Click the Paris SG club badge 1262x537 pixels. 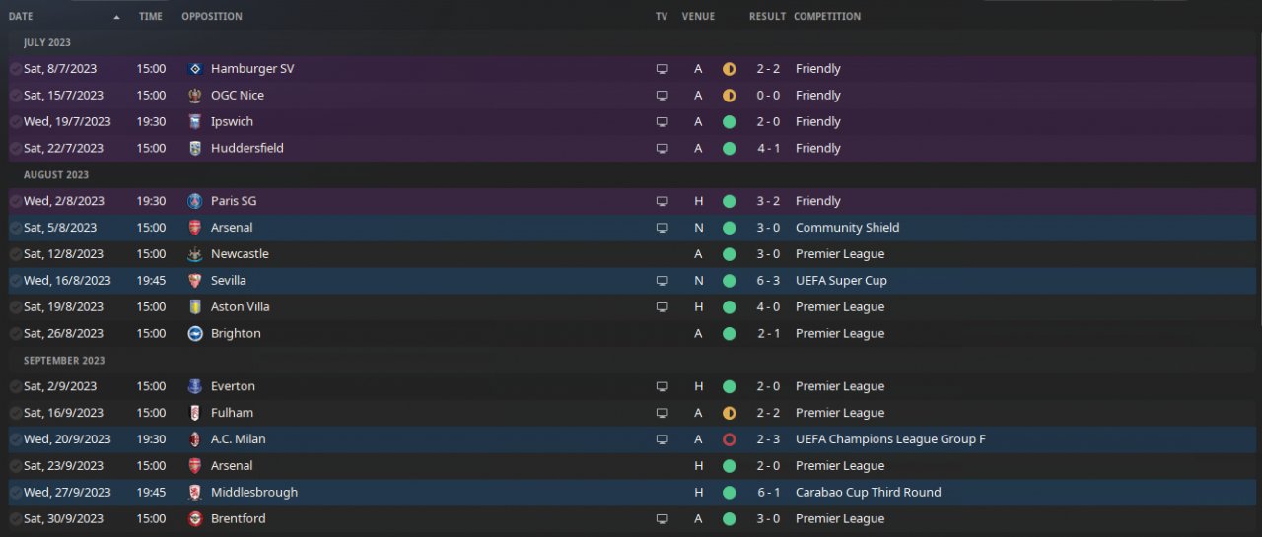(195, 201)
